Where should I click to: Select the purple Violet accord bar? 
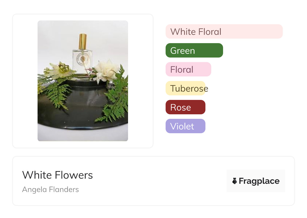(185, 126)
